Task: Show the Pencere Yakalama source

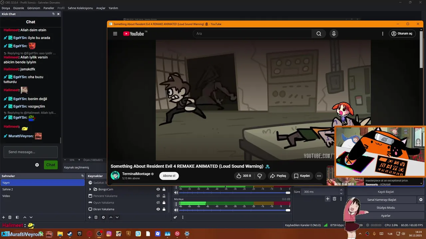Action: point(158,196)
